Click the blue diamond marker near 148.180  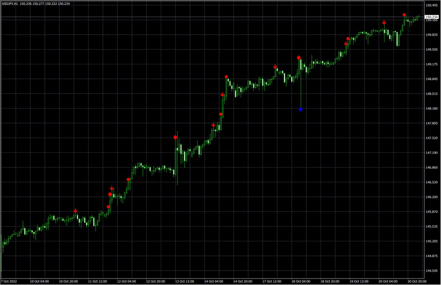pos(300,109)
